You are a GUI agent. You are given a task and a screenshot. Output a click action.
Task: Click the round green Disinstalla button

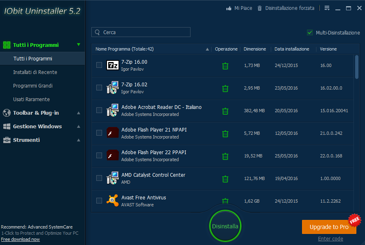point(225,226)
